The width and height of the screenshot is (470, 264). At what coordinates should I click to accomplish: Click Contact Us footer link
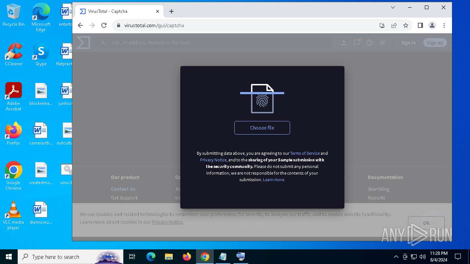coord(123,189)
